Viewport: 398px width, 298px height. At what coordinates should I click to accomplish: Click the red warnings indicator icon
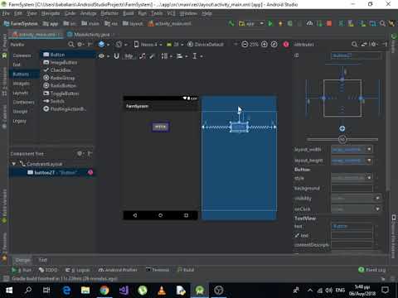pyautogui.click(x=286, y=44)
